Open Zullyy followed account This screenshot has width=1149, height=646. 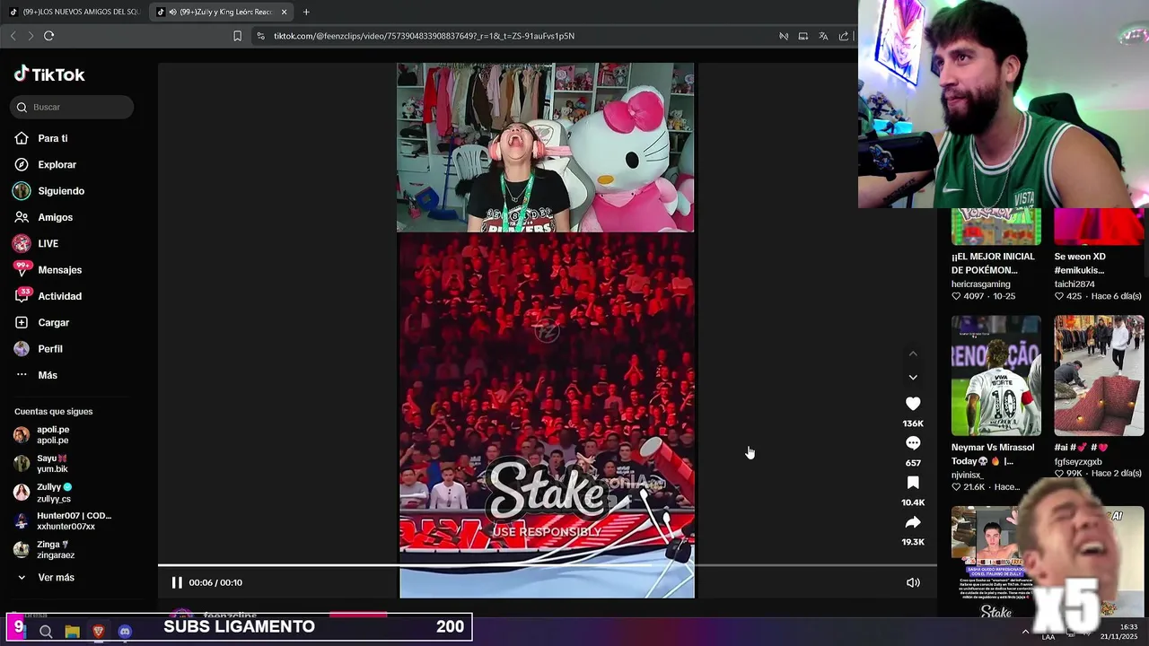click(54, 493)
